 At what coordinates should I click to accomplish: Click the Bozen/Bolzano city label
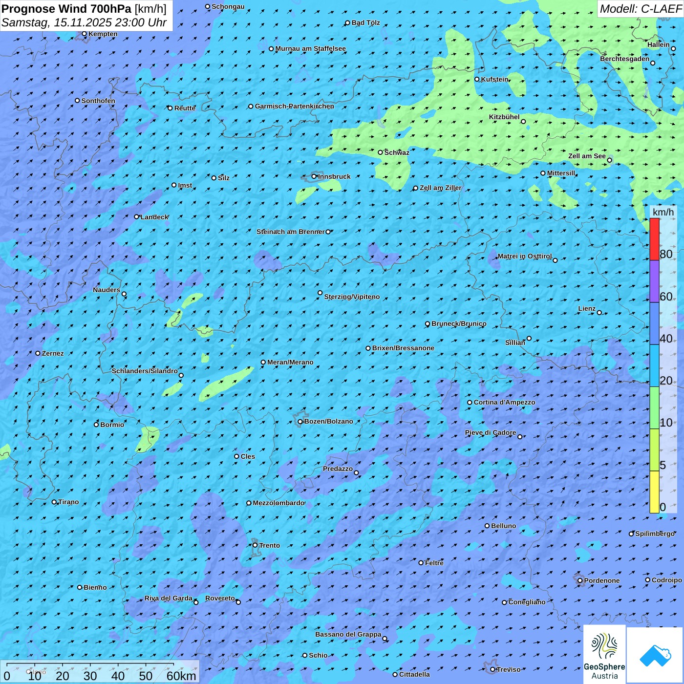pyautogui.click(x=329, y=421)
